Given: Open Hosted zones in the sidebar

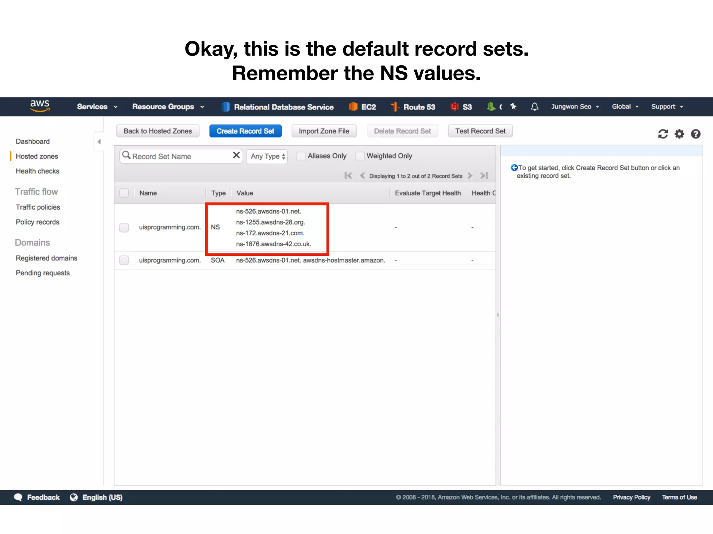Looking at the screenshot, I should click(x=37, y=156).
